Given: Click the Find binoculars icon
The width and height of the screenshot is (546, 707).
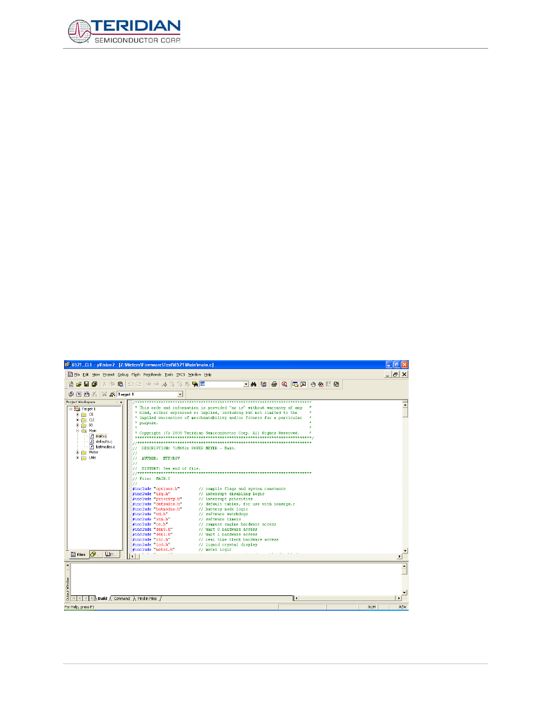Looking at the screenshot, I should click(x=254, y=384).
